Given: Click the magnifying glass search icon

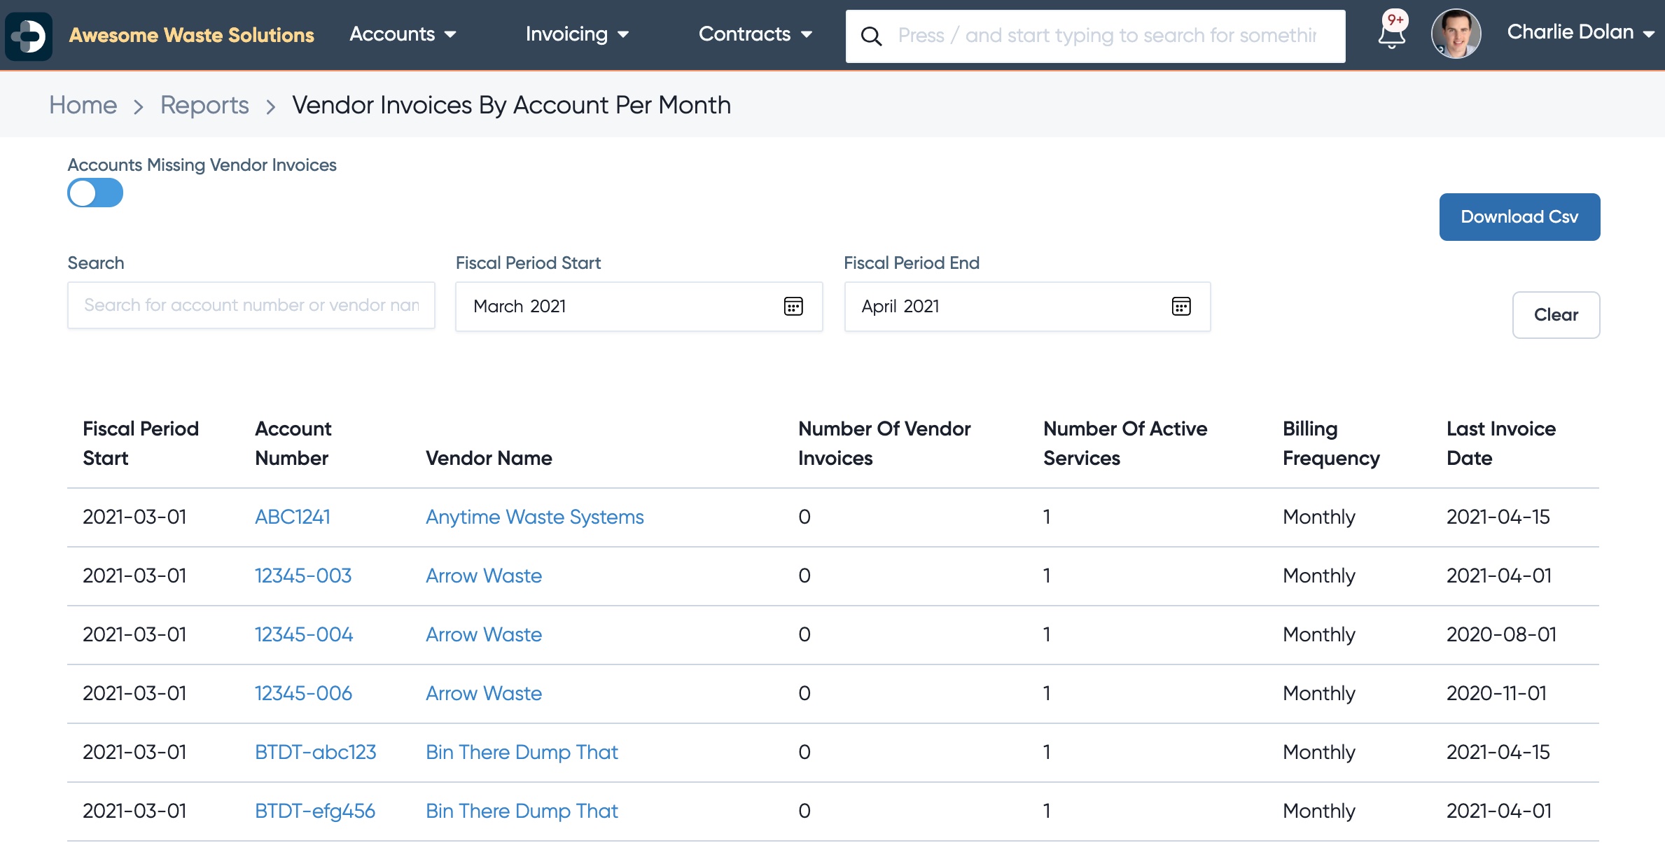Looking at the screenshot, I should pos(871,36).
